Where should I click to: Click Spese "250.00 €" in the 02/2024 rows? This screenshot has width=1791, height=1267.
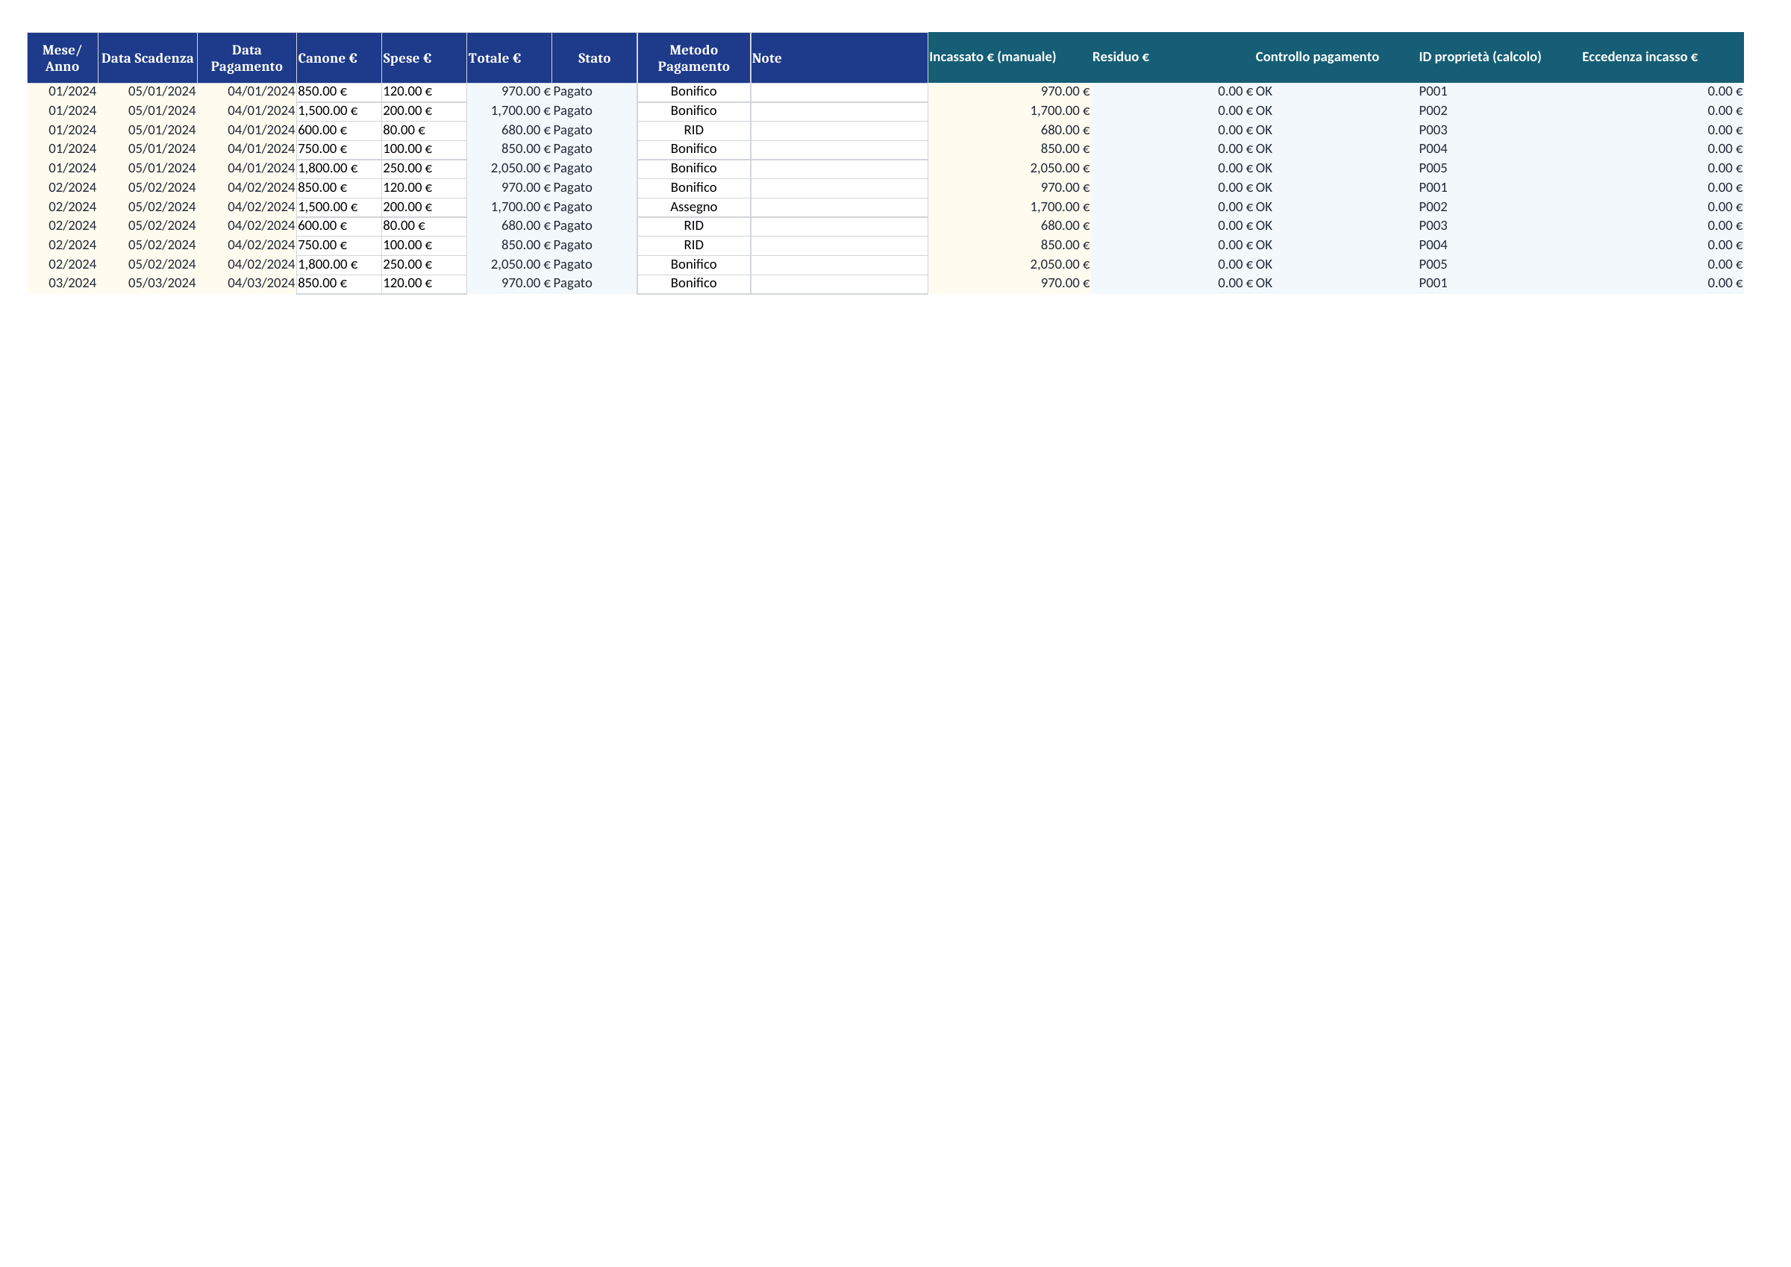pyautogui.click(x=424, y=264)
